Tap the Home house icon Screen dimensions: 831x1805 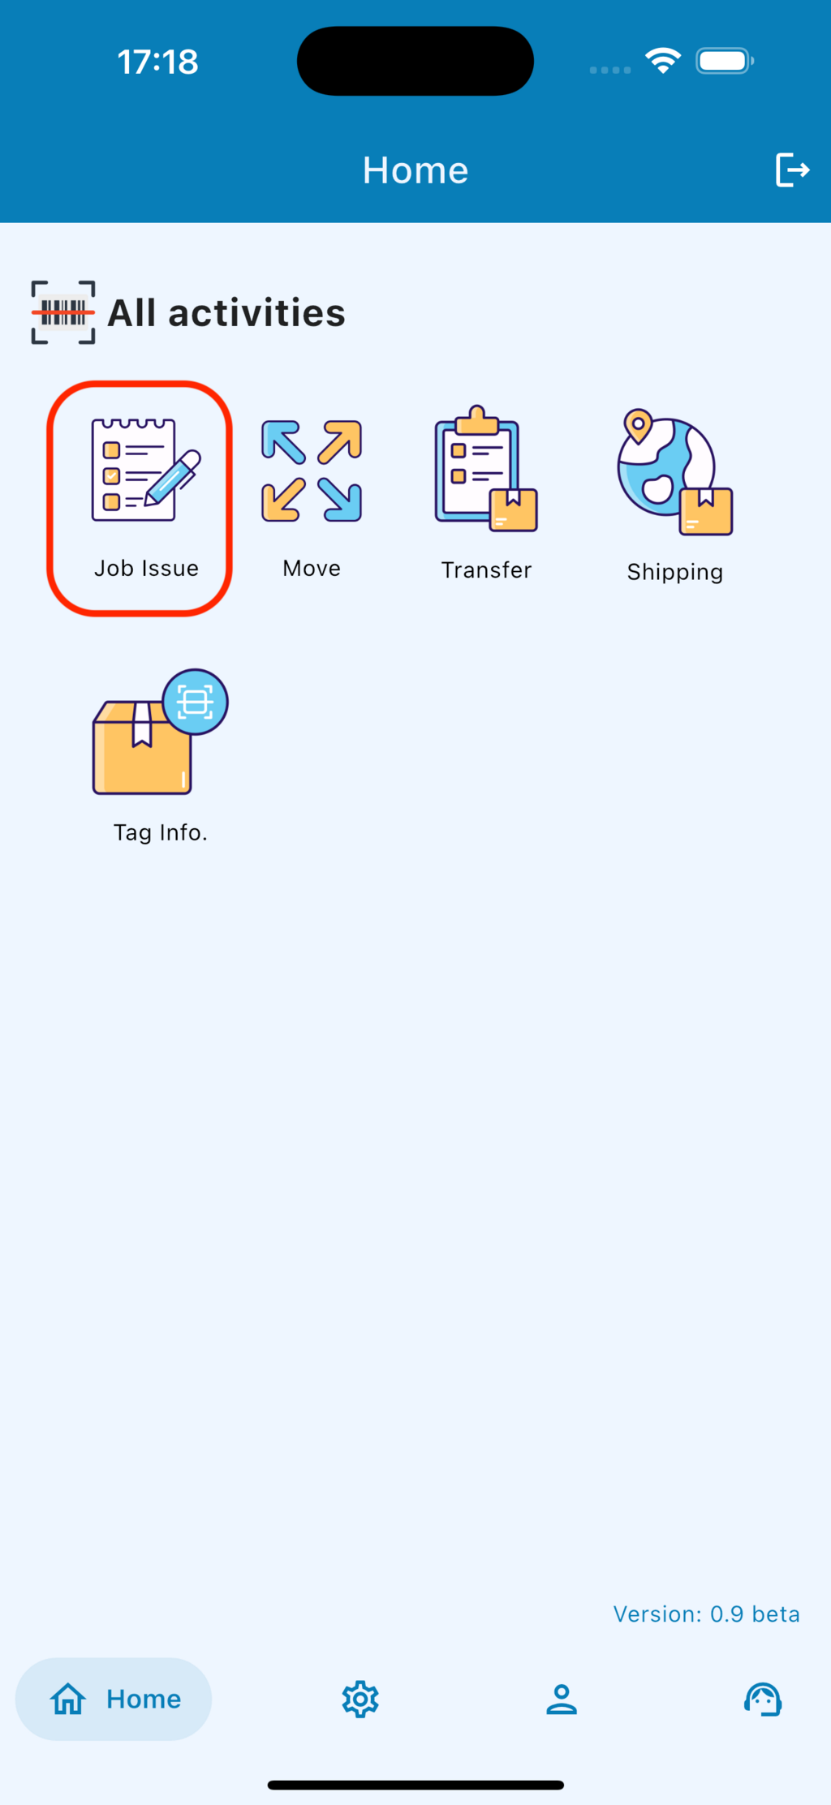68,1699
